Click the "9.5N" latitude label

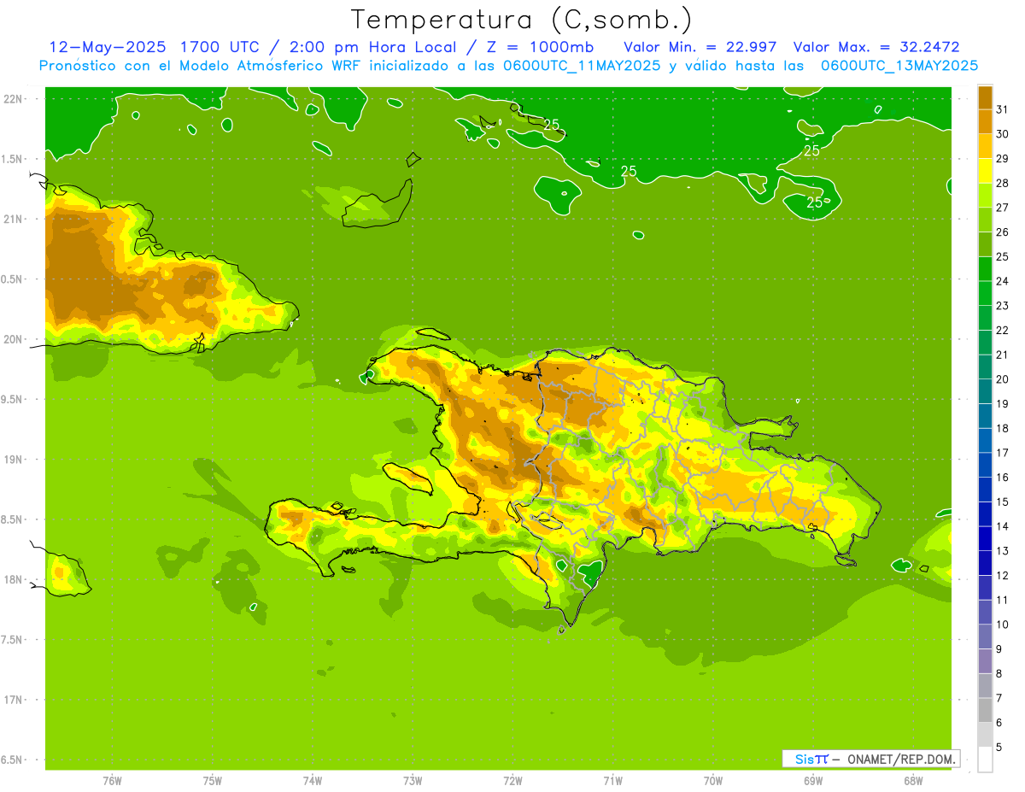tap(13, 399)
